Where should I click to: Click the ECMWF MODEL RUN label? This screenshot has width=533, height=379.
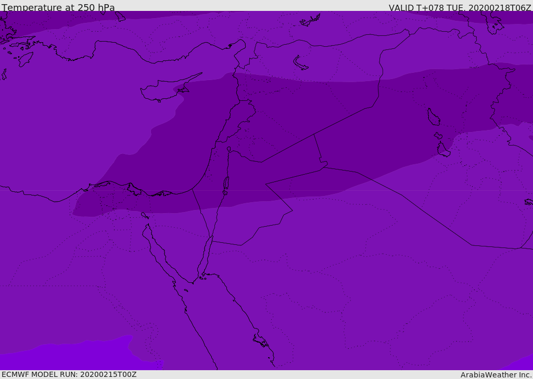point(69,374)
